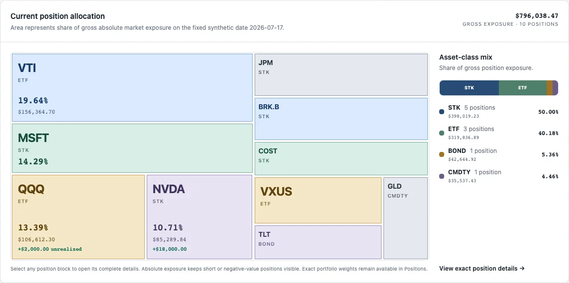Select the COST treemap block
Viewport: 569px width, 283px height.
(341, 158)
